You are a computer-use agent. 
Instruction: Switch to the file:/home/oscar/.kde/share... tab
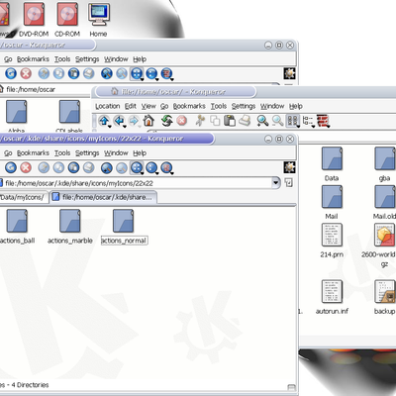pos(103,197)
